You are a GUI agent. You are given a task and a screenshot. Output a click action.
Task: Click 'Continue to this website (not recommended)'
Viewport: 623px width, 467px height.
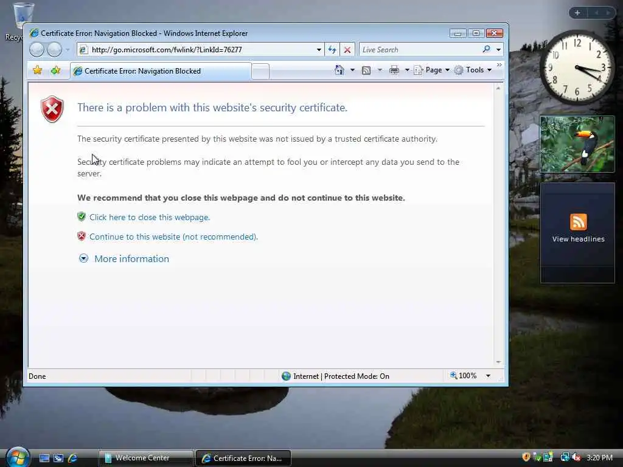coord(173,237)
